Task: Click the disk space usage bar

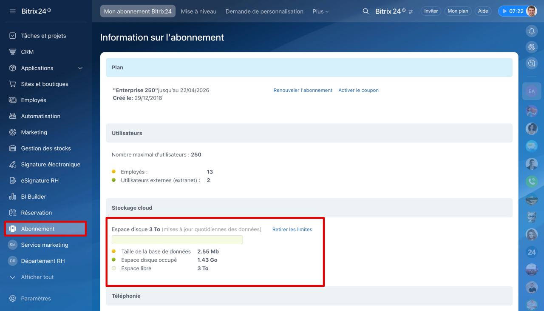Action: 177,240
